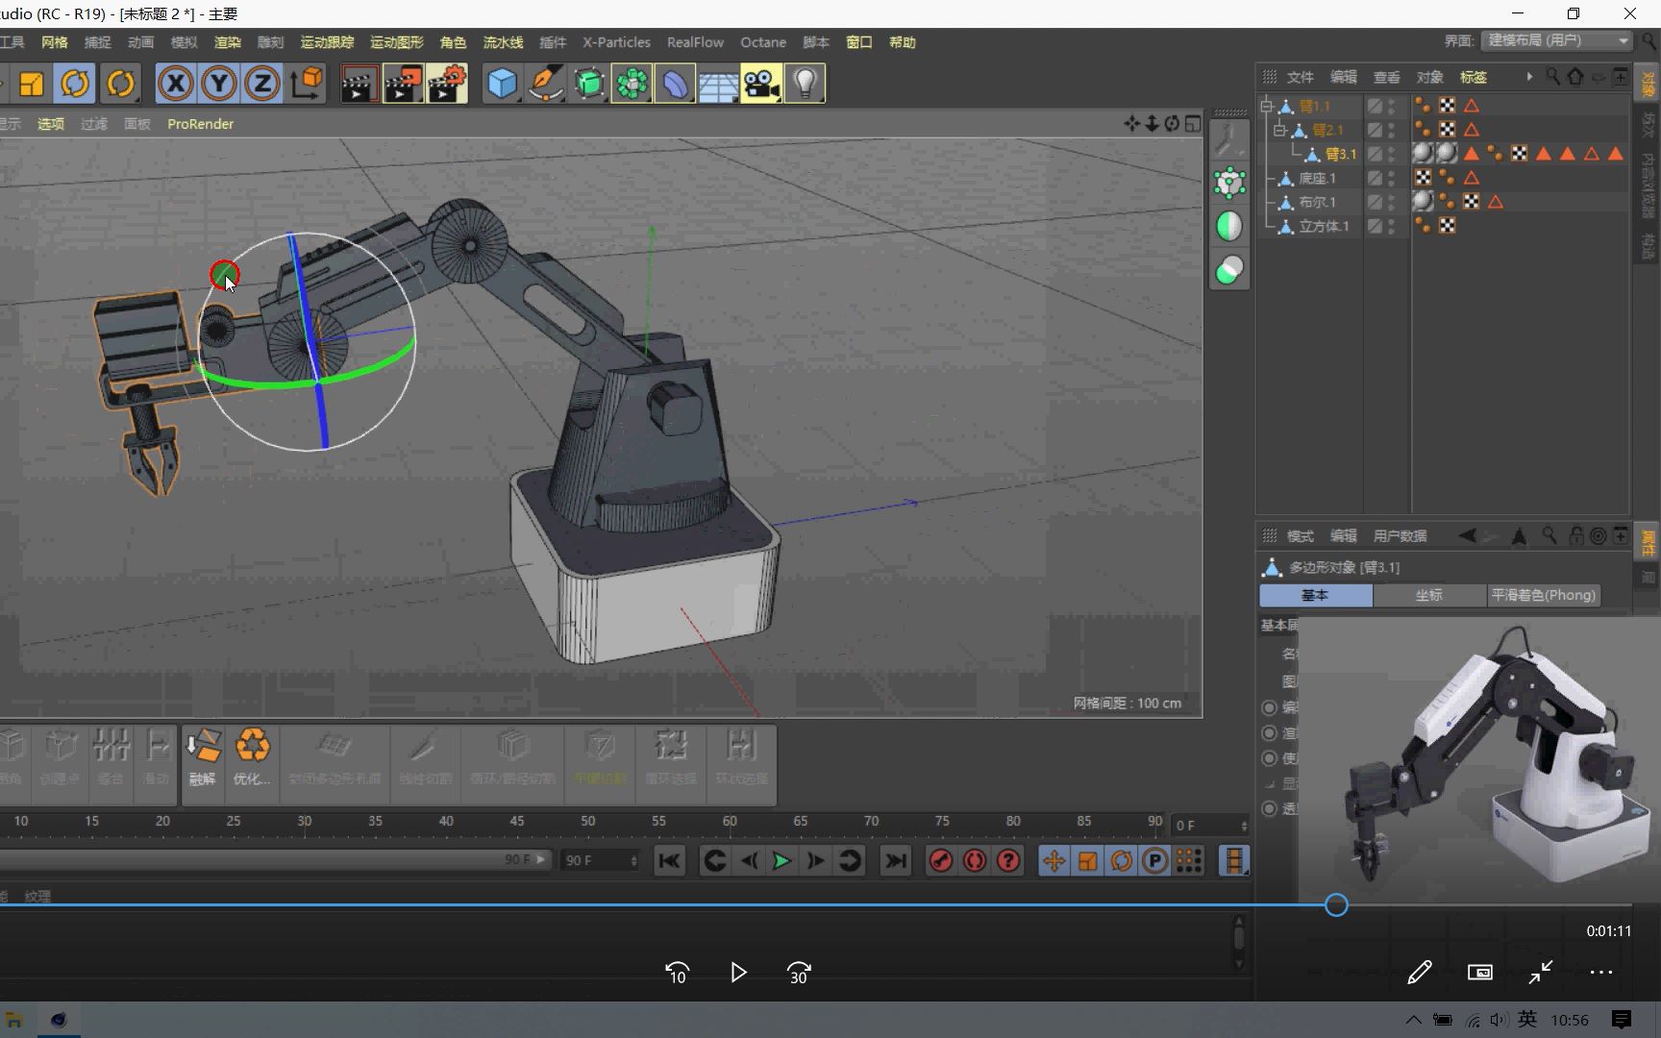Collapse the 臂1.1 tree node
The width and height of the screenshot is (1661, 1038).
(1266, 106)
